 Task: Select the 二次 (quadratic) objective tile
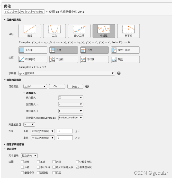pos(55,31)
